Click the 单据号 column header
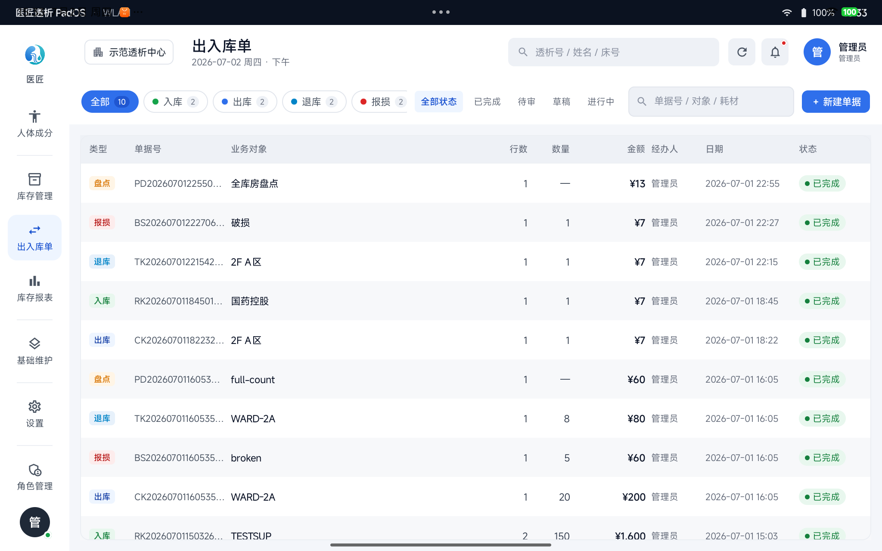 click(x=148, y=149)
